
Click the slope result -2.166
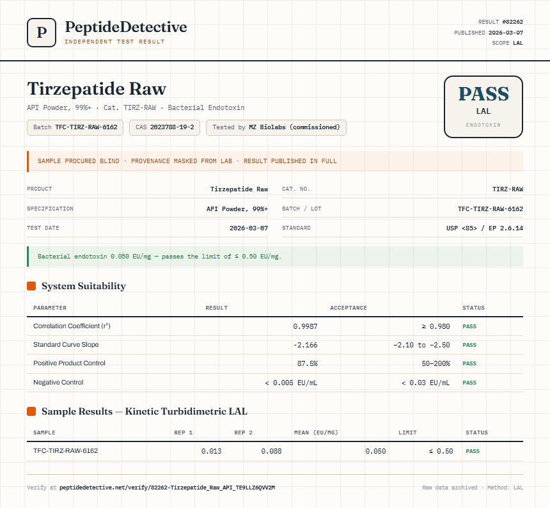[305, 345]
